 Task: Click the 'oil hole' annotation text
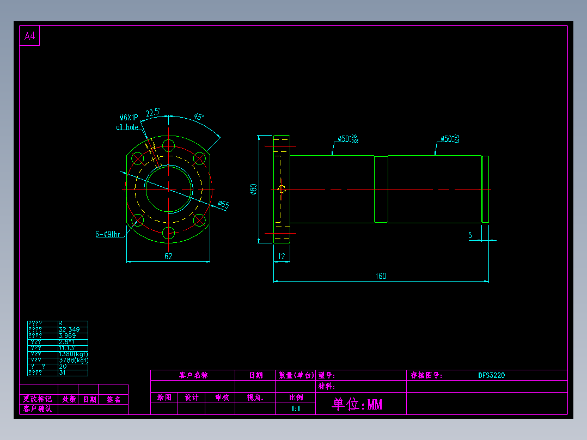point(127,127)
